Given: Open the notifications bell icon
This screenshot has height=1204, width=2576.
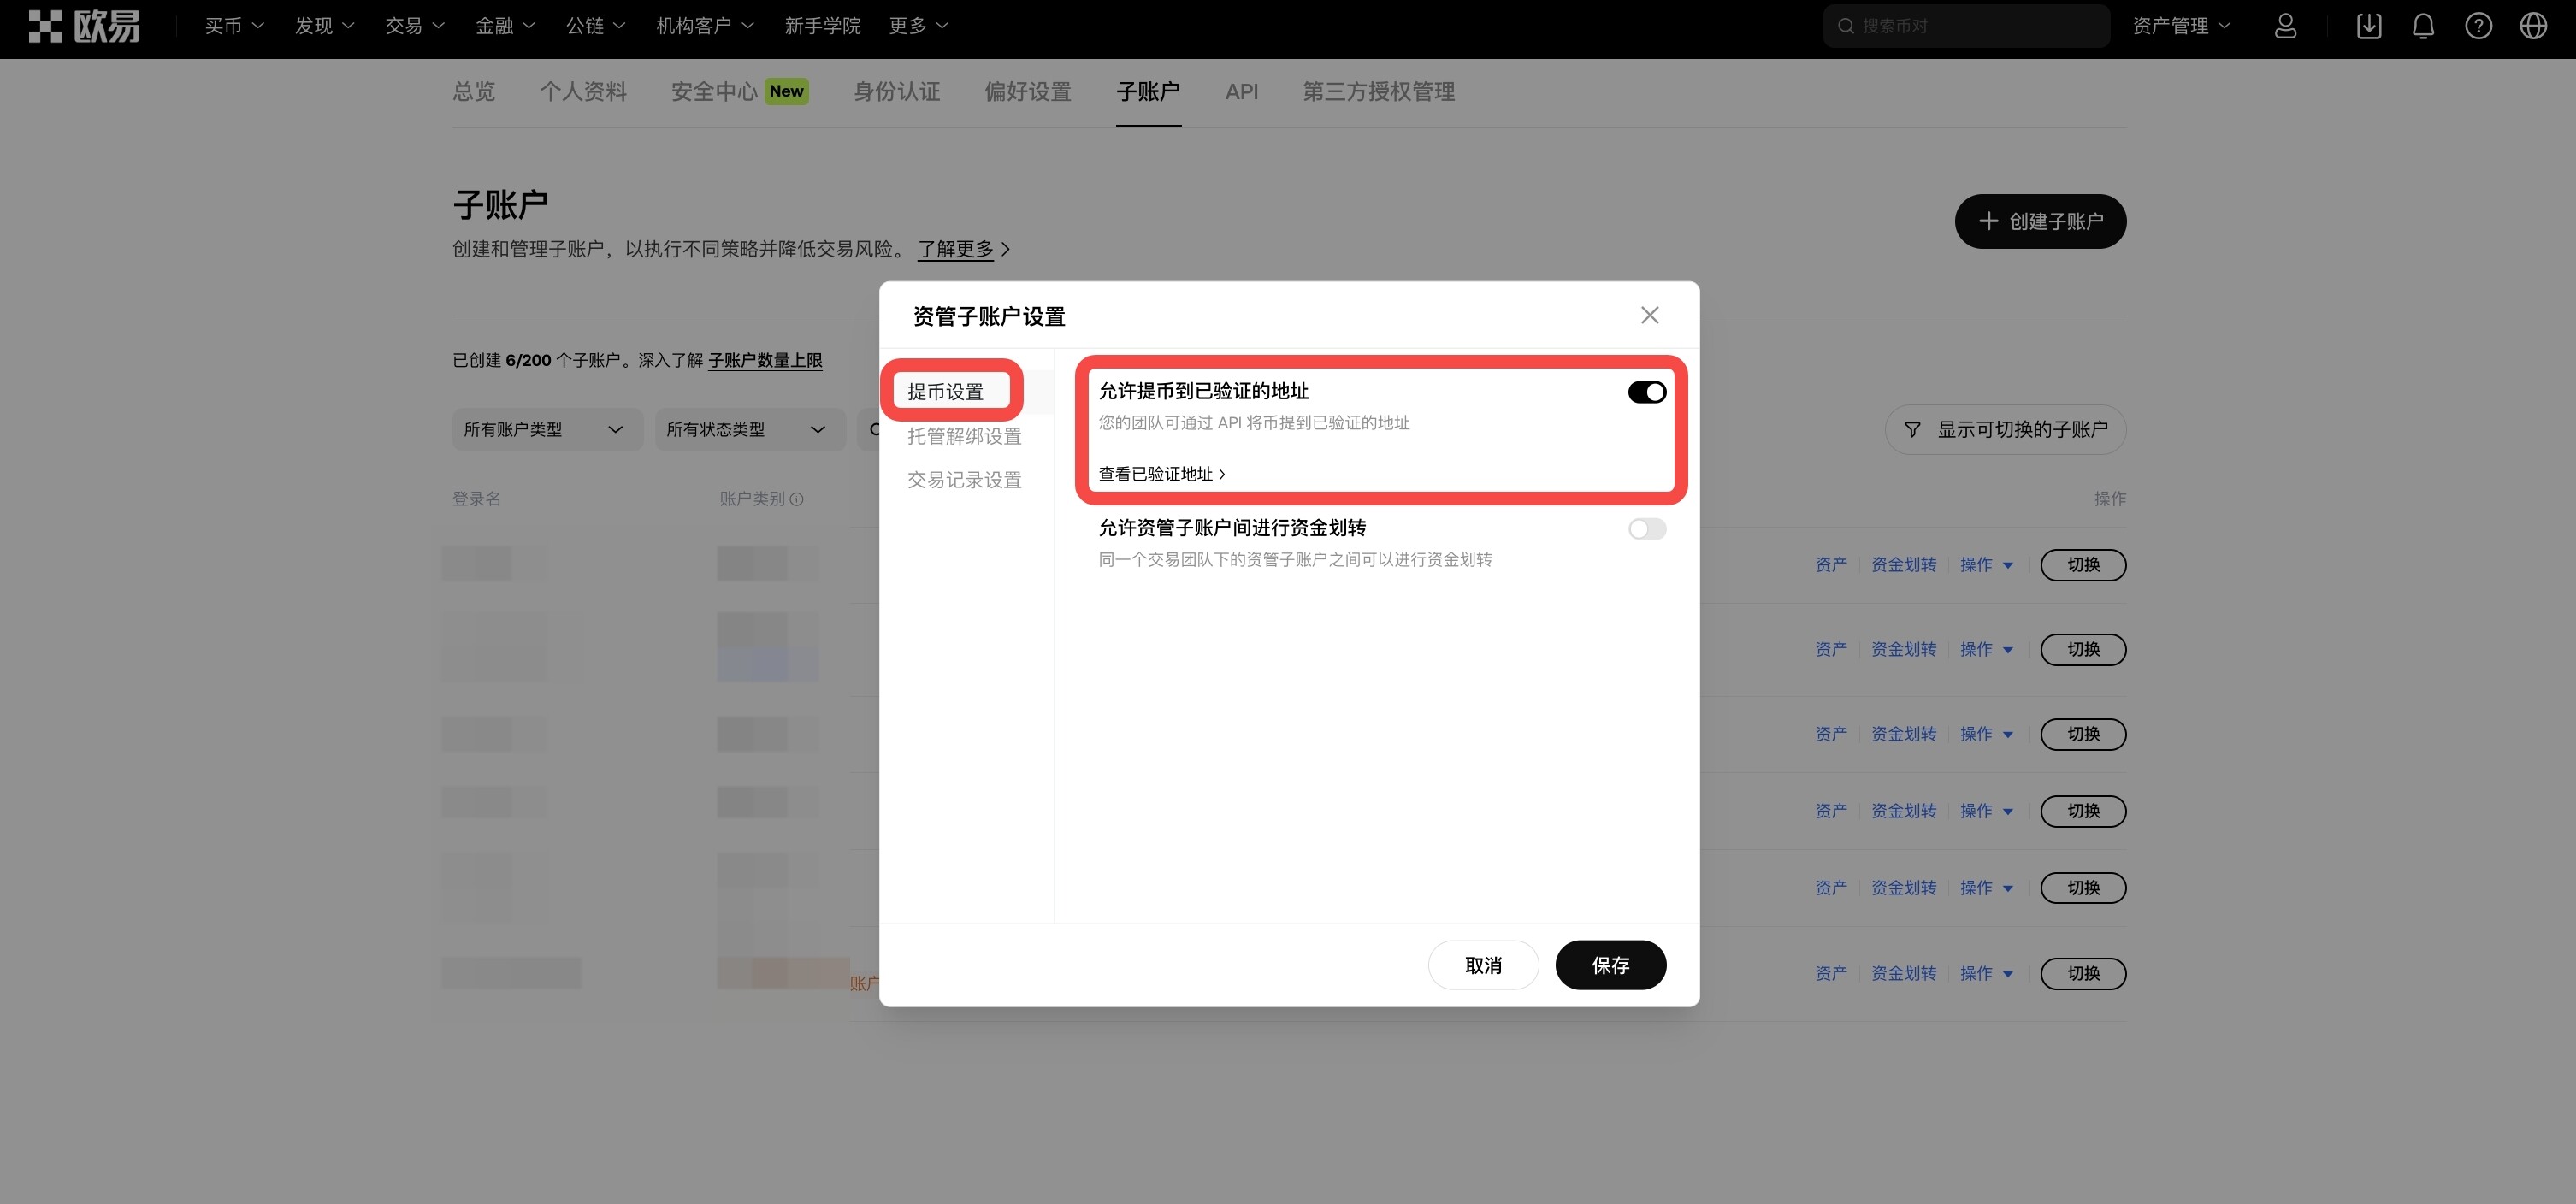Looking at the screenshot, I should (x=2423, y=26).
